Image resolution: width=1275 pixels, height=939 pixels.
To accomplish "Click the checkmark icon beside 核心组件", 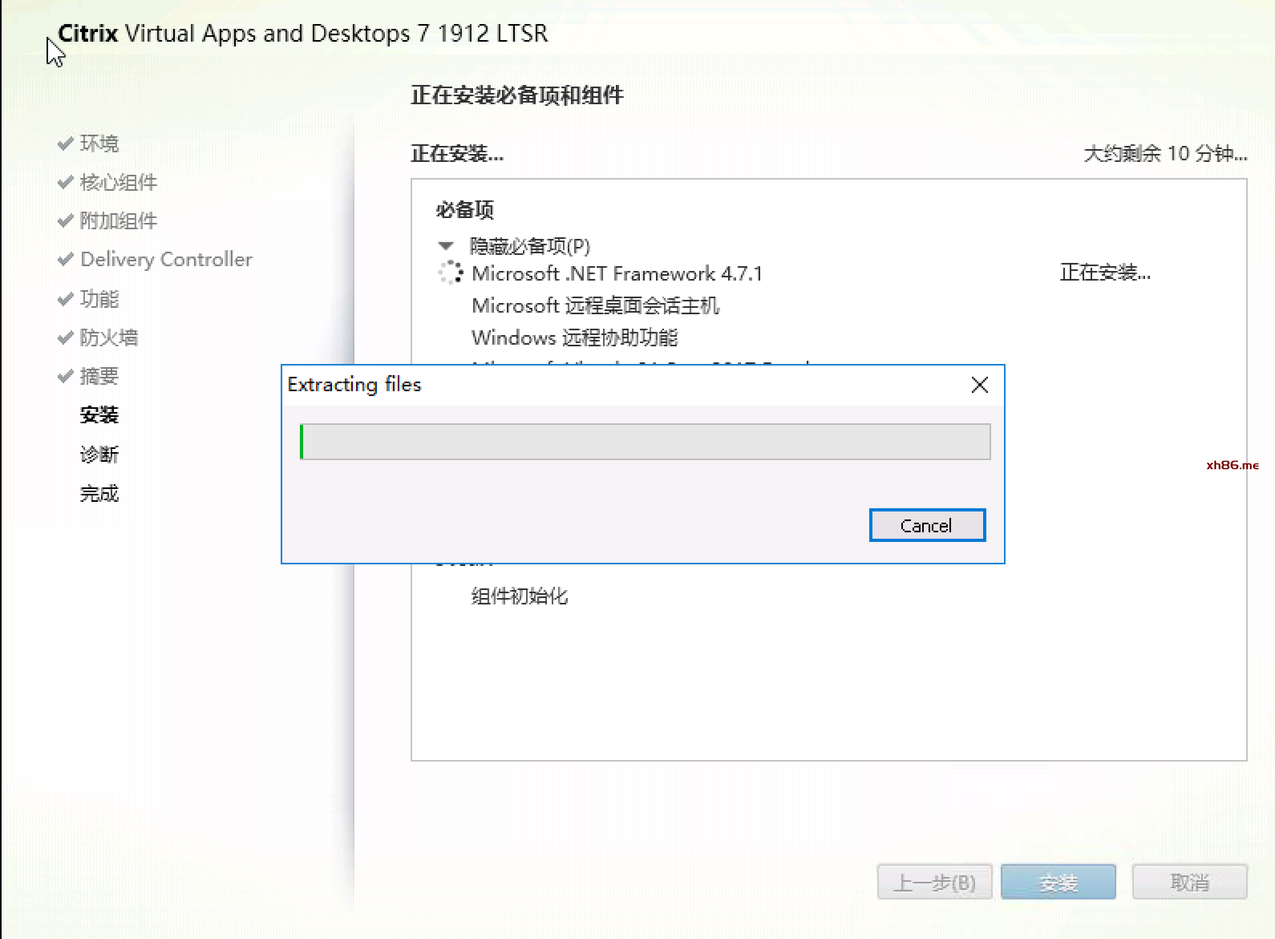I will pos(65,182).
